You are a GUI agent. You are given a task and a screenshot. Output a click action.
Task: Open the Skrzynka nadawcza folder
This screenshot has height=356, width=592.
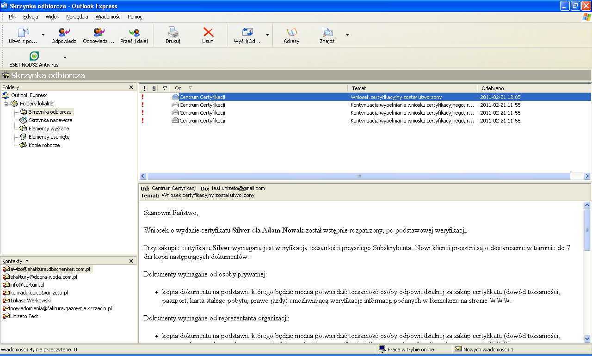(50, 120)
